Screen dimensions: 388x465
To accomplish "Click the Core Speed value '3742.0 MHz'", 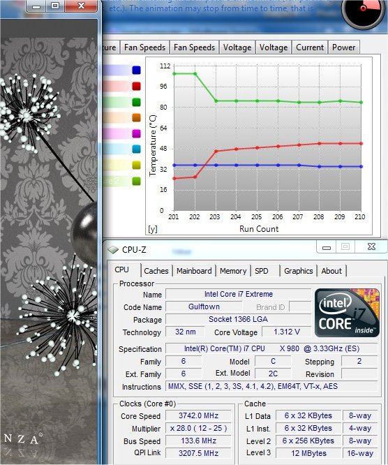I will tap(198, 415).
